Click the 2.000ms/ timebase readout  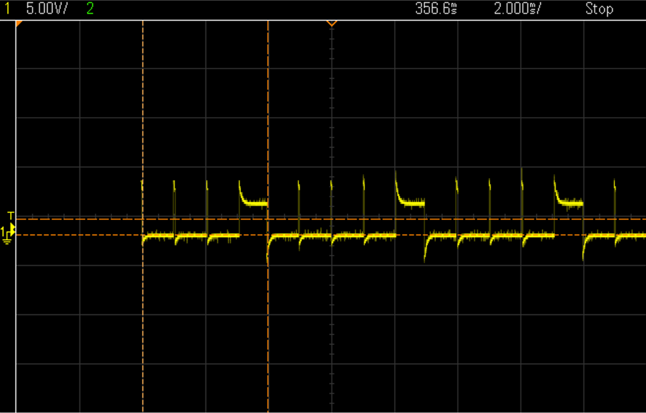[x=519, y=9]
